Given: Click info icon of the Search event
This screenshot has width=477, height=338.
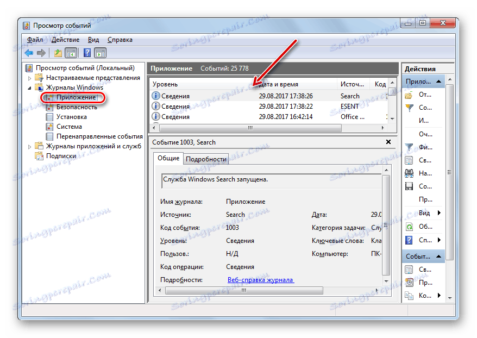Looking at the screenshot, I should point(156,96).
